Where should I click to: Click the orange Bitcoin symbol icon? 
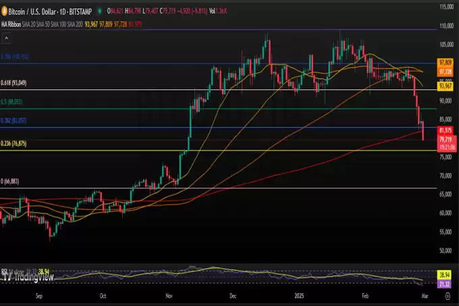(x=5, y=11)
